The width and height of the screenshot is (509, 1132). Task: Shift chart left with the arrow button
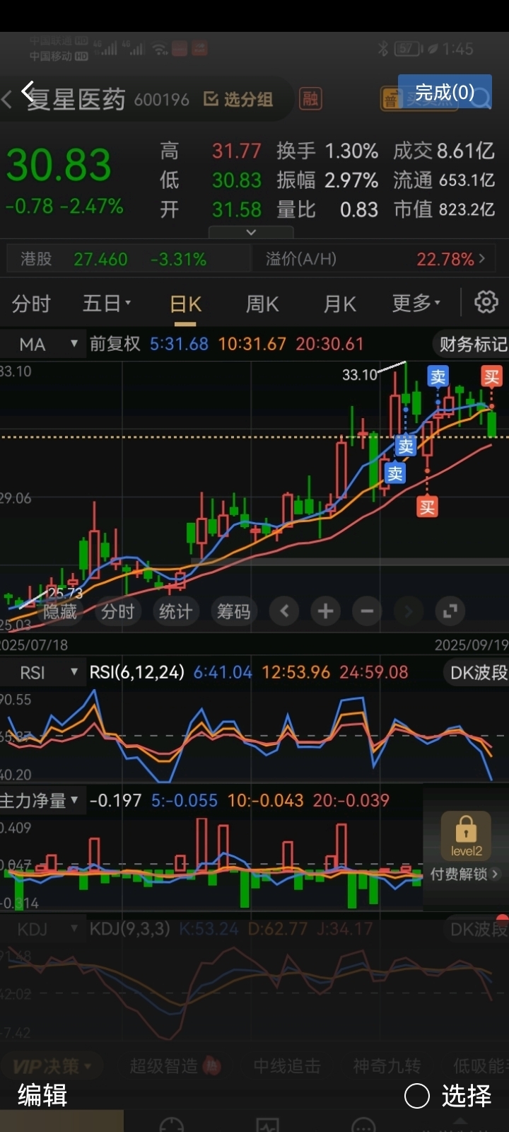(284, 611)
